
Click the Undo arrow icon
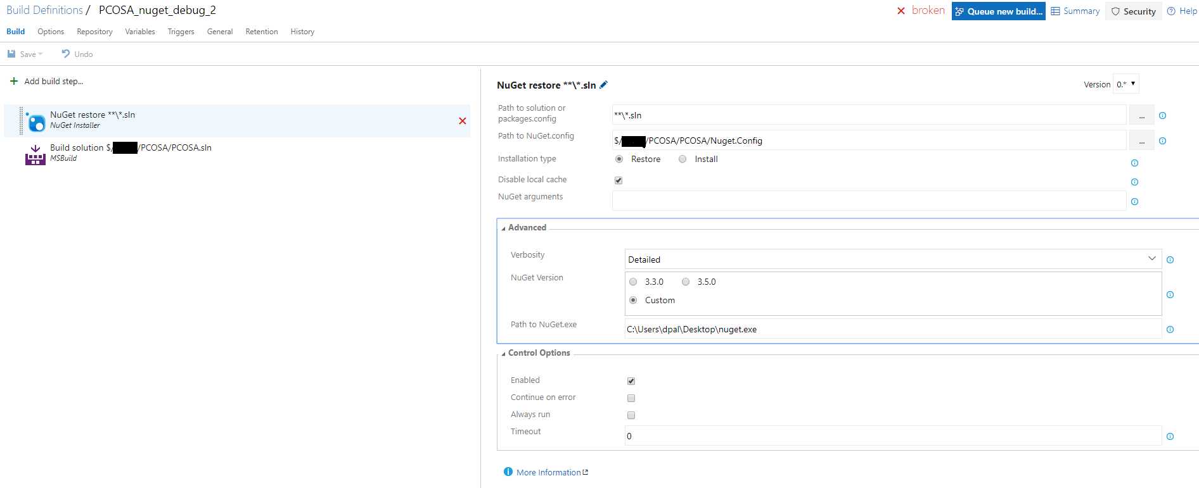pyautogui.click(x=66, y=54)
